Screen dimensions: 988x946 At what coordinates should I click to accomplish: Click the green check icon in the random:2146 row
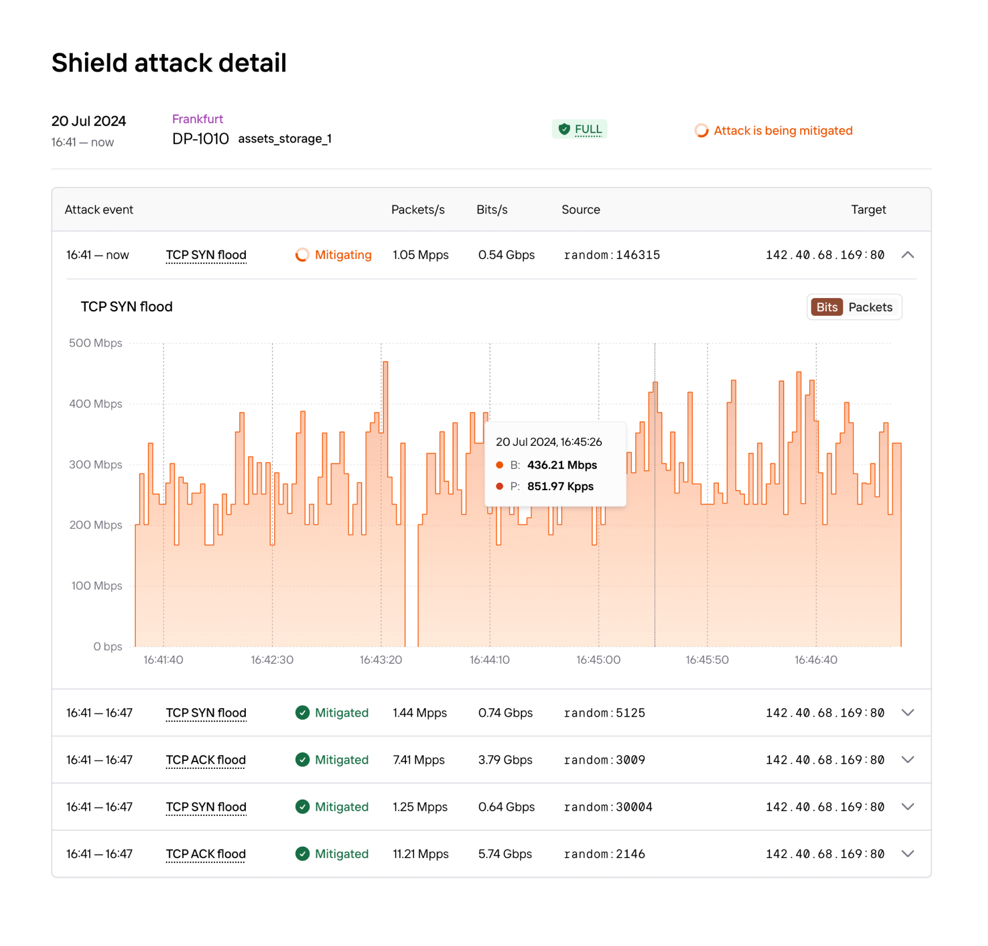[x=302, y=854]
